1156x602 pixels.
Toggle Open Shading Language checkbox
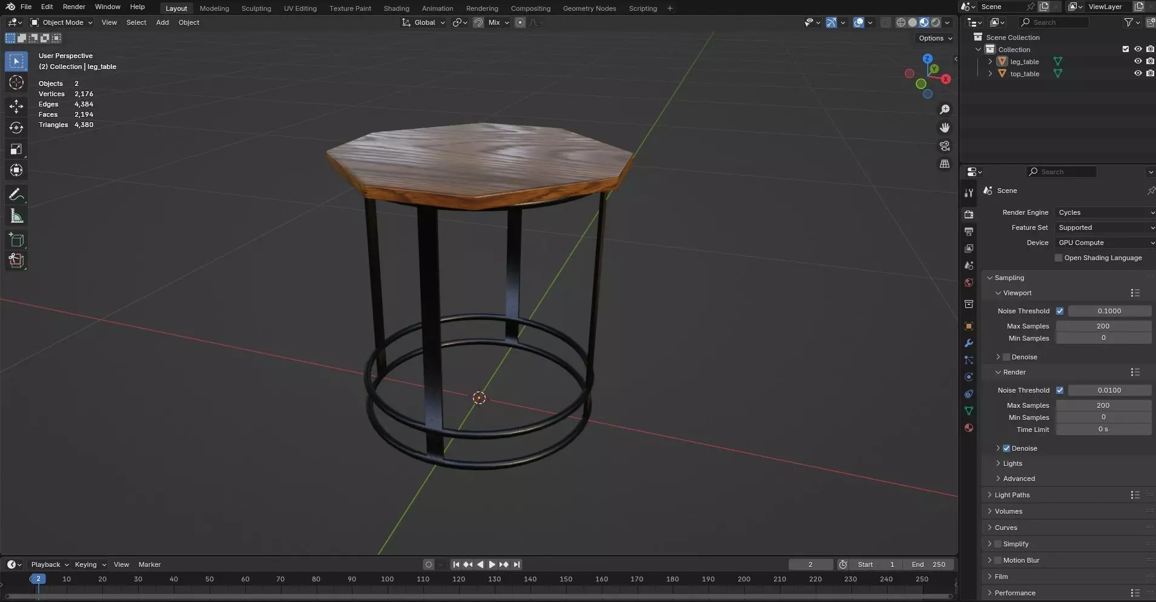point(1059,258)
